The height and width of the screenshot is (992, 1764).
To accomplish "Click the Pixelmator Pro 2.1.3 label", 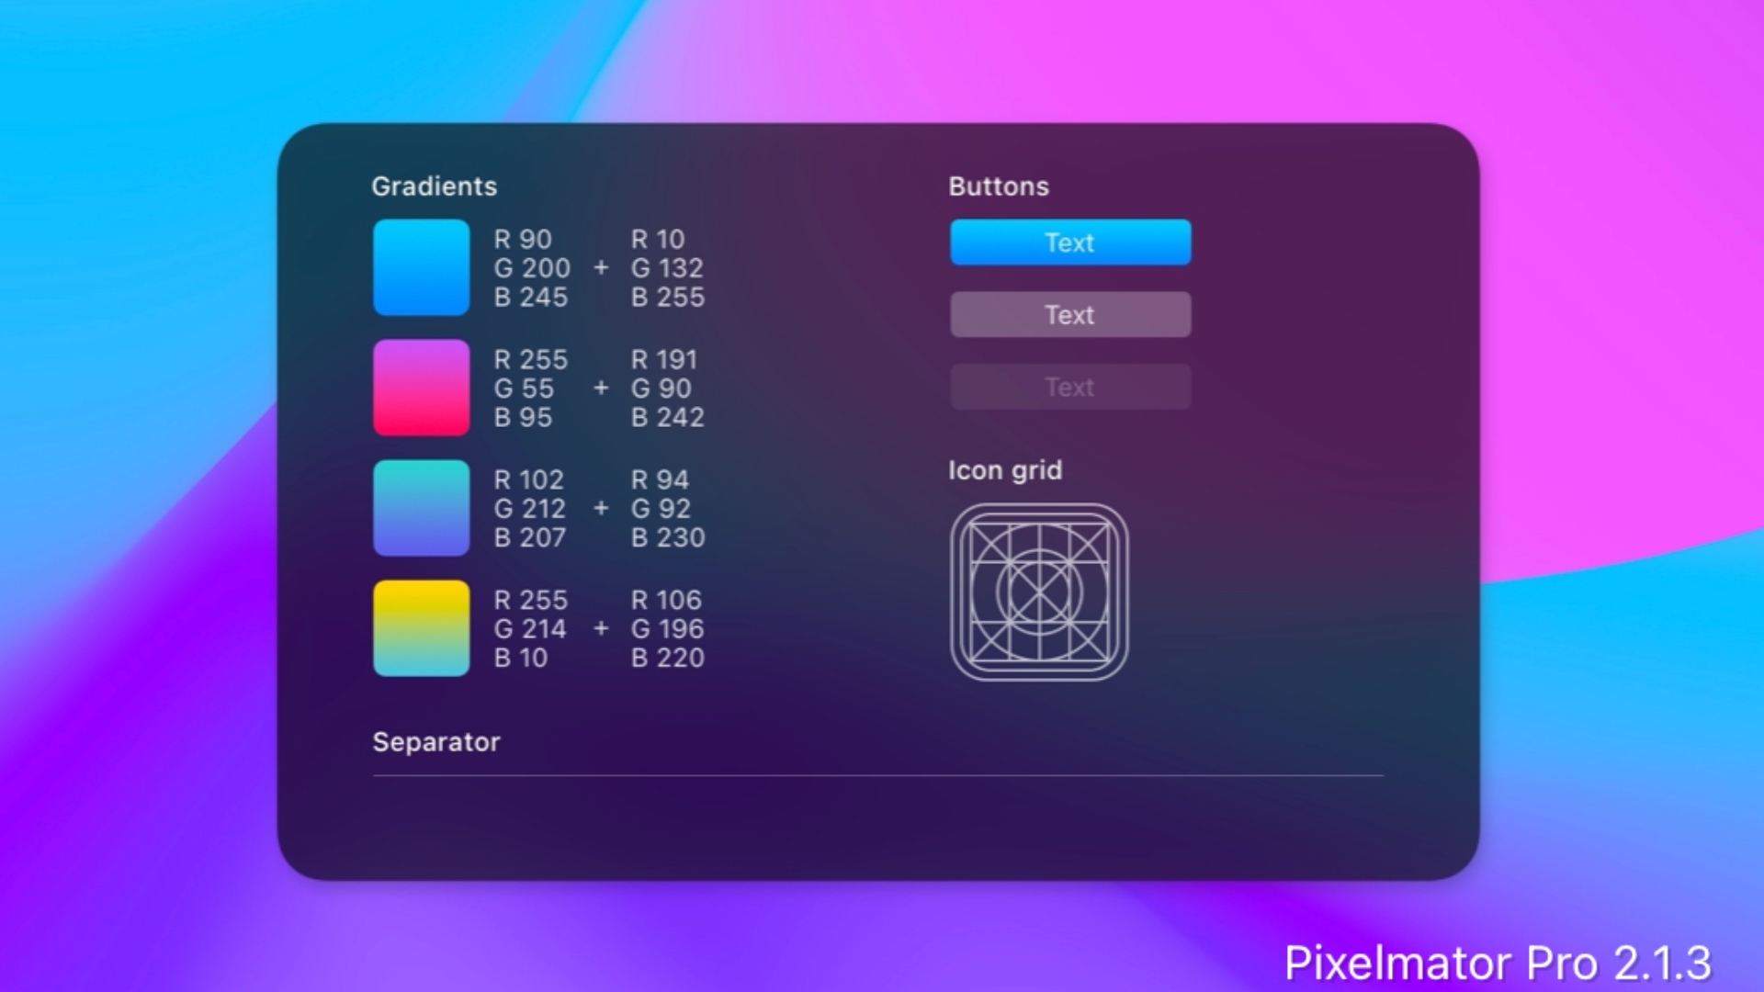I will (1498, 963).
